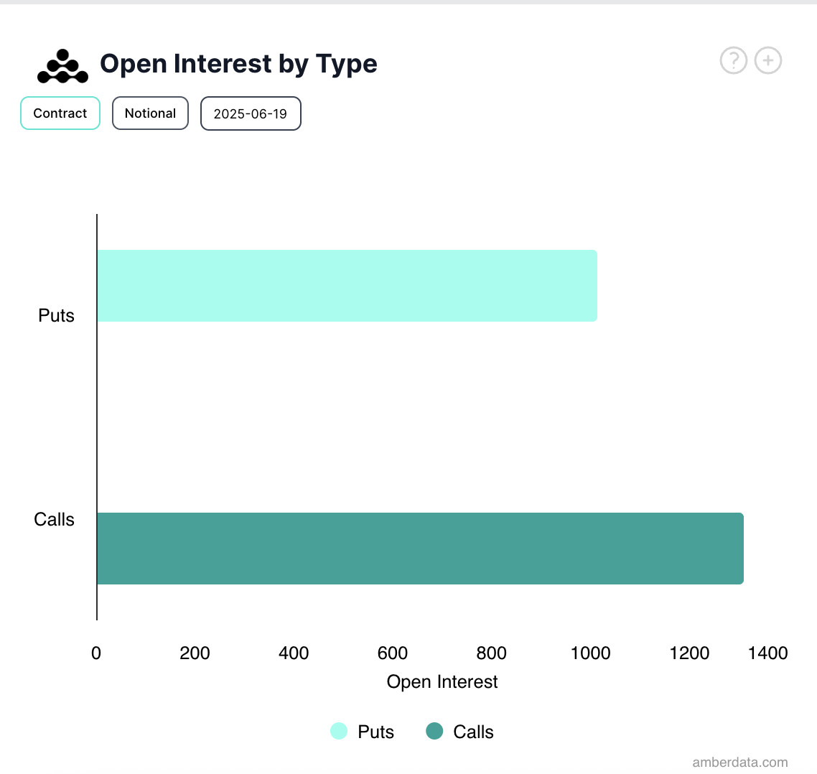Screen dimensions: 817x774
Task: Open the 2025-06-19 expiration date selector
Action: pyautogui.click(x=251, y=113)
